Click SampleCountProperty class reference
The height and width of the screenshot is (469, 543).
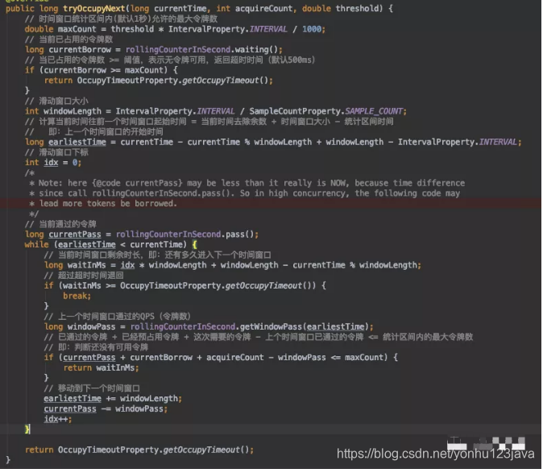295,111
